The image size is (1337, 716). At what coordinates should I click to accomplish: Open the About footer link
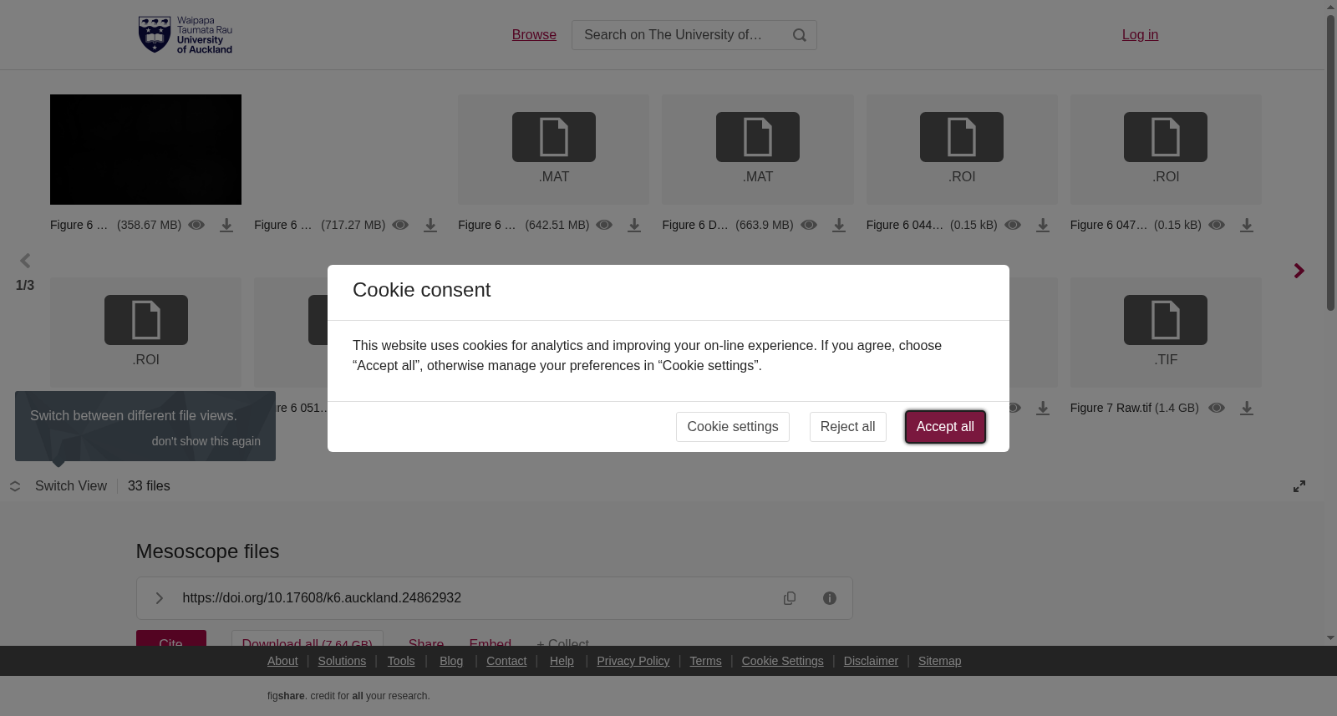click(282, 661)
